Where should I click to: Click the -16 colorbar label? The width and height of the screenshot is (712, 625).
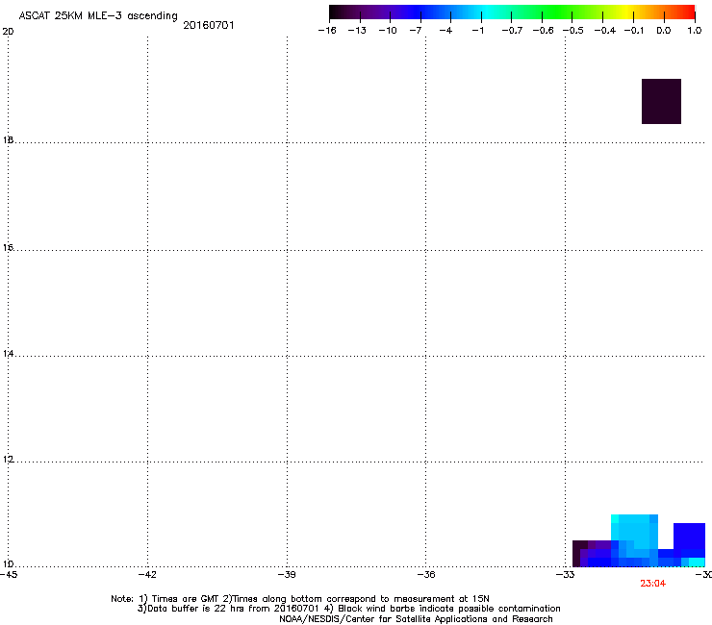click(327, 31)
